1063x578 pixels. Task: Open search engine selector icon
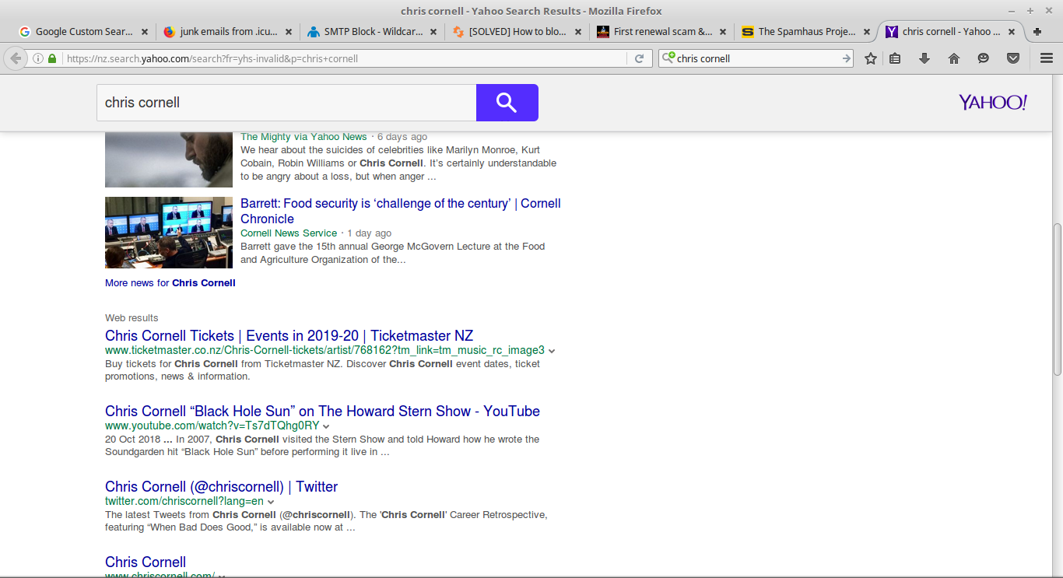tap(668, 58)
